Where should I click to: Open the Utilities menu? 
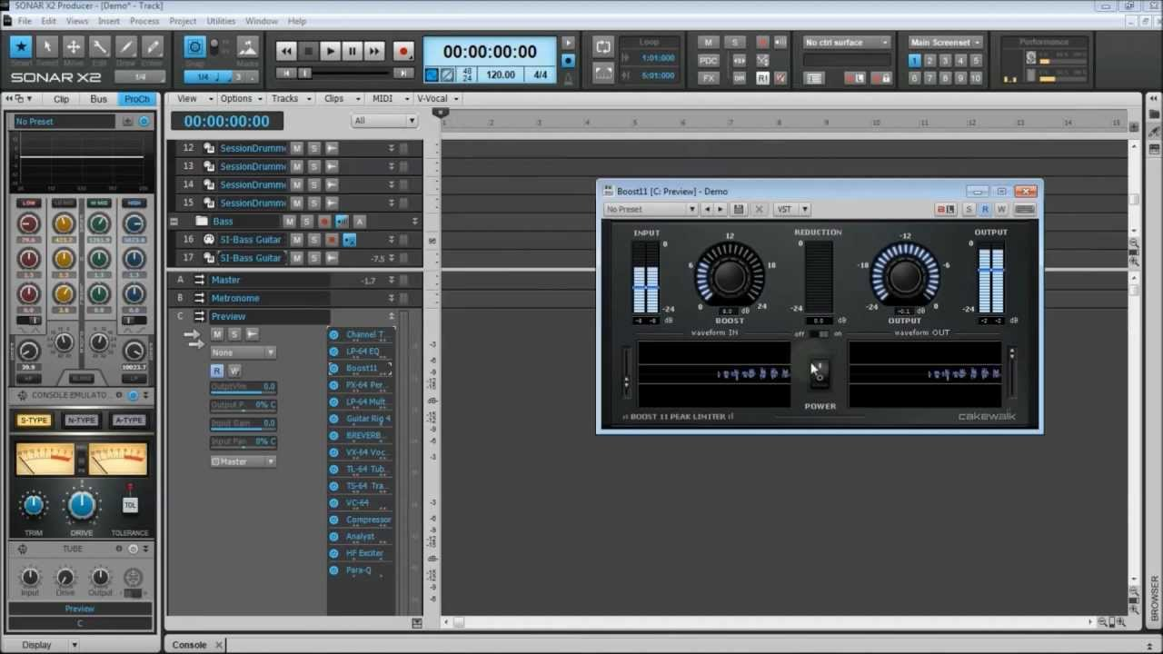pos(221,21)
